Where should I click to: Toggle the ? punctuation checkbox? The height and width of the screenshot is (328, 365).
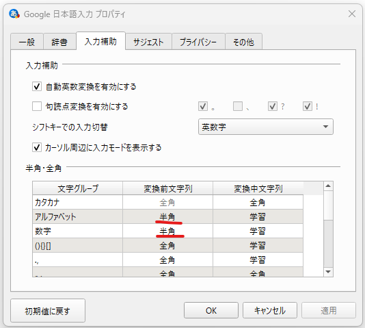click(x=273, y=106)
